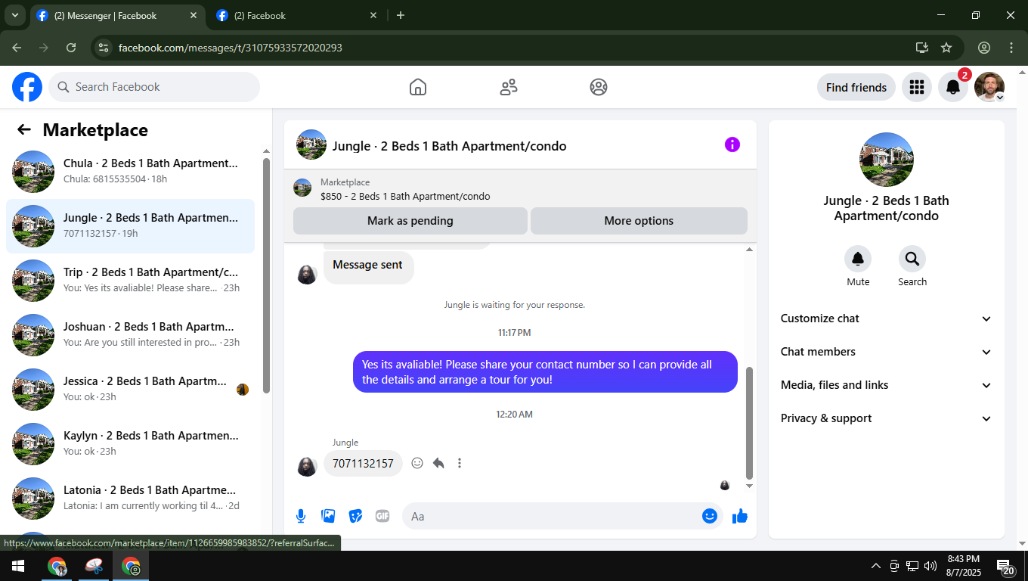
Task: Close the (2) Facebook tab
Action: tap(373, 15)
